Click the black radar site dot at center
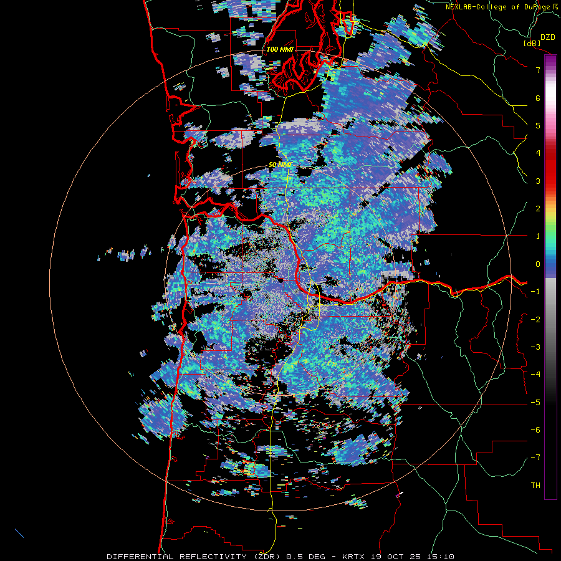 click(281, 280)
